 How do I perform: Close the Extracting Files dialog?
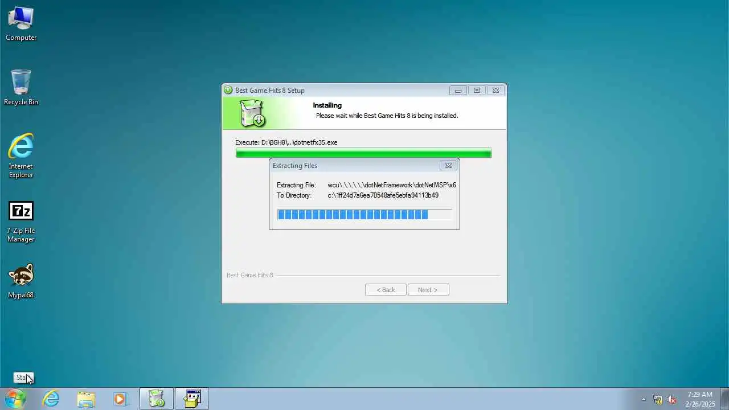click(448, 166)
